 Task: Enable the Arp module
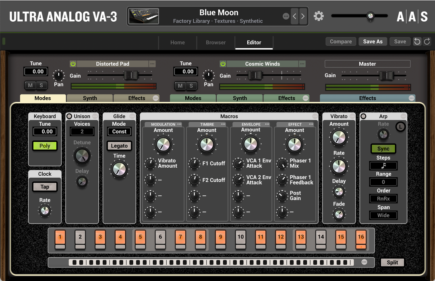(x=363, y=116)
